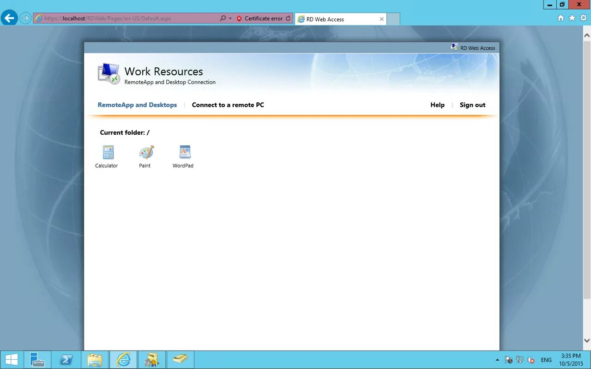Viewport: 591px width, 369px height.
Task: Go to browser Home icon
Action: point(561,18)
